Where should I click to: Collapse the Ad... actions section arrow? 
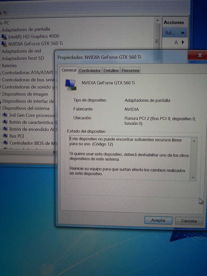pos(183,33)
